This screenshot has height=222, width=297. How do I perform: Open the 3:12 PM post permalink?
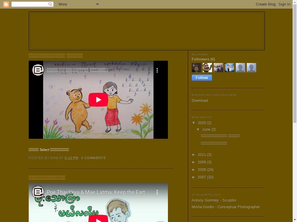(71, 158)
